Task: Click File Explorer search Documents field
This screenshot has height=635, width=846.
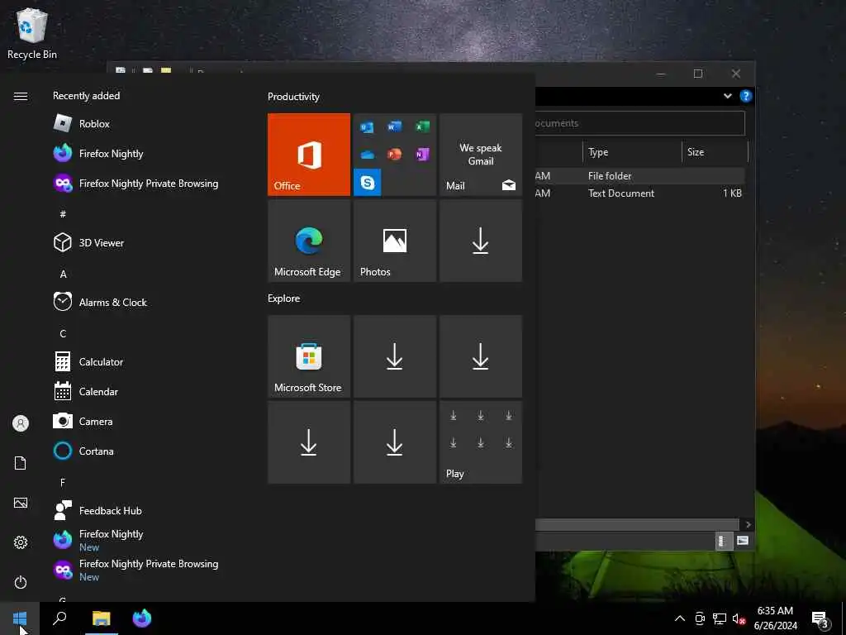Action: 640,123
